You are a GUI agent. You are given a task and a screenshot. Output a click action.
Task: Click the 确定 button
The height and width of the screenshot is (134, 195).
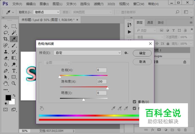142,53
